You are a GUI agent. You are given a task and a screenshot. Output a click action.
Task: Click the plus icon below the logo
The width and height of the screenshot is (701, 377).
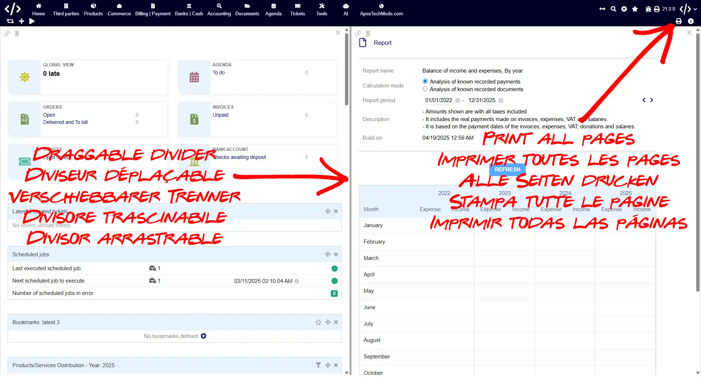22,21
